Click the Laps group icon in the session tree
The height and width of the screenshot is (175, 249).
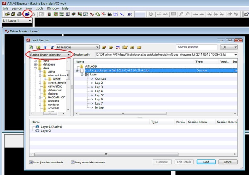point(86,75)
